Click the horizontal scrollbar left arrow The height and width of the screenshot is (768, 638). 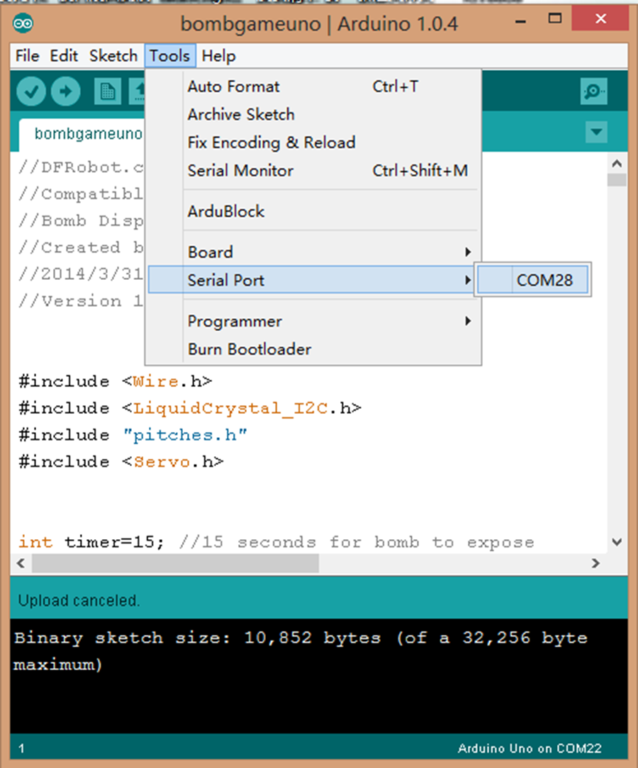coord(21,563)
